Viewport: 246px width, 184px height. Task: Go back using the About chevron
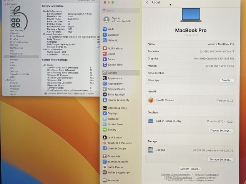click(x=147, y=2)
